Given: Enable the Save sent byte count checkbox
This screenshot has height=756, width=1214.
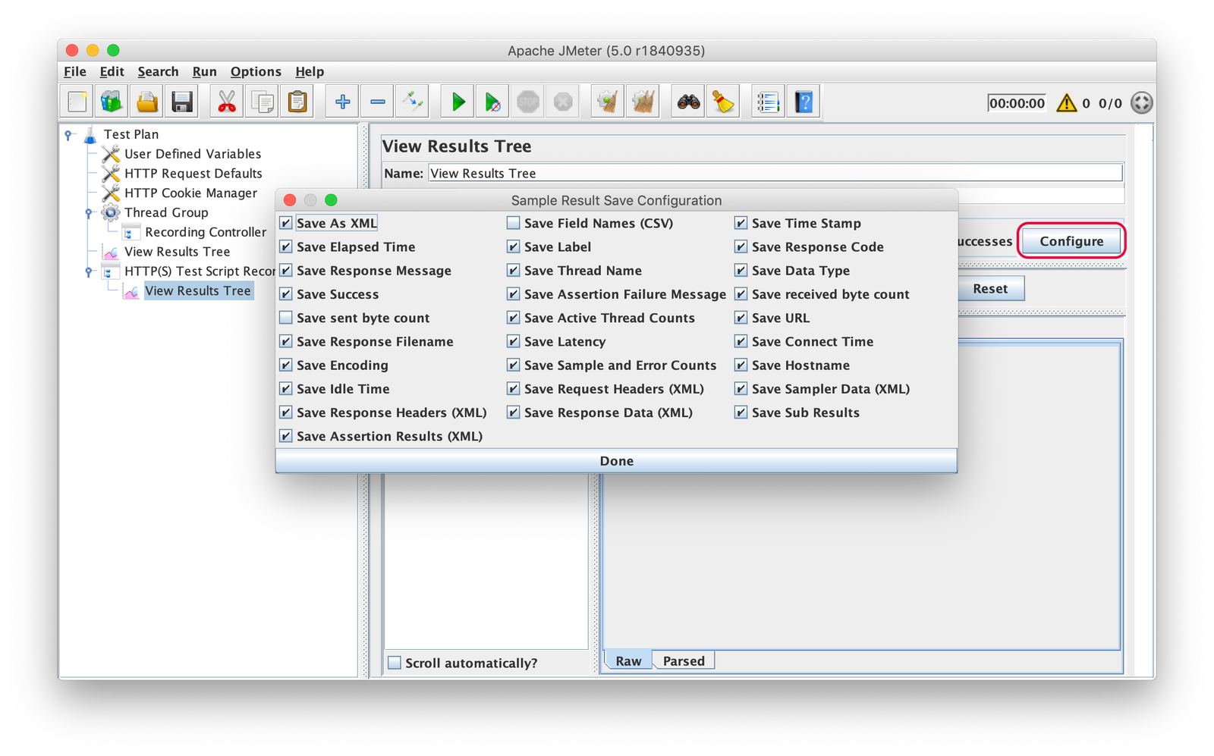Looking at the screenshot, I should [286, 318].
